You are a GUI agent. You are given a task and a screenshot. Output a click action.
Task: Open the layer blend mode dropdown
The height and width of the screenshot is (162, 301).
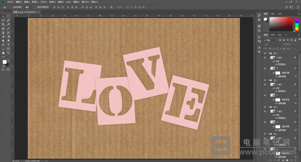point(272,44)
